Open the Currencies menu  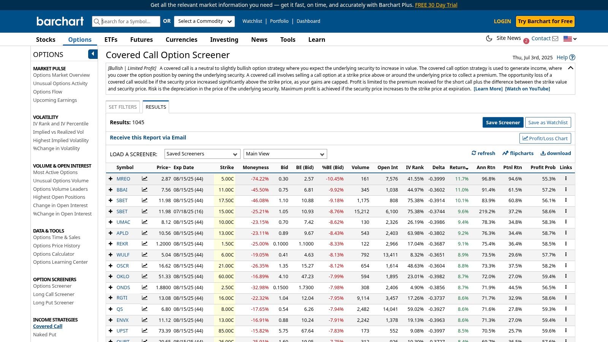pyautogui.click(x=181, y=40)
